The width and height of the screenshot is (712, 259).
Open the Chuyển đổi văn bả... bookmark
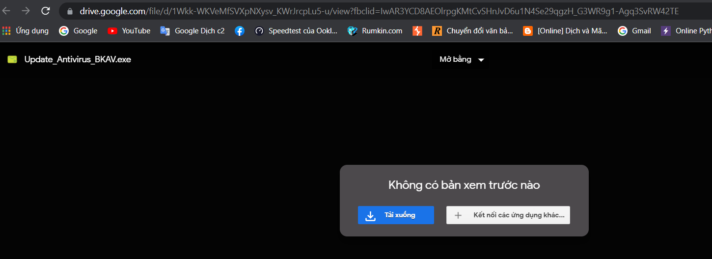coord(472,31)
